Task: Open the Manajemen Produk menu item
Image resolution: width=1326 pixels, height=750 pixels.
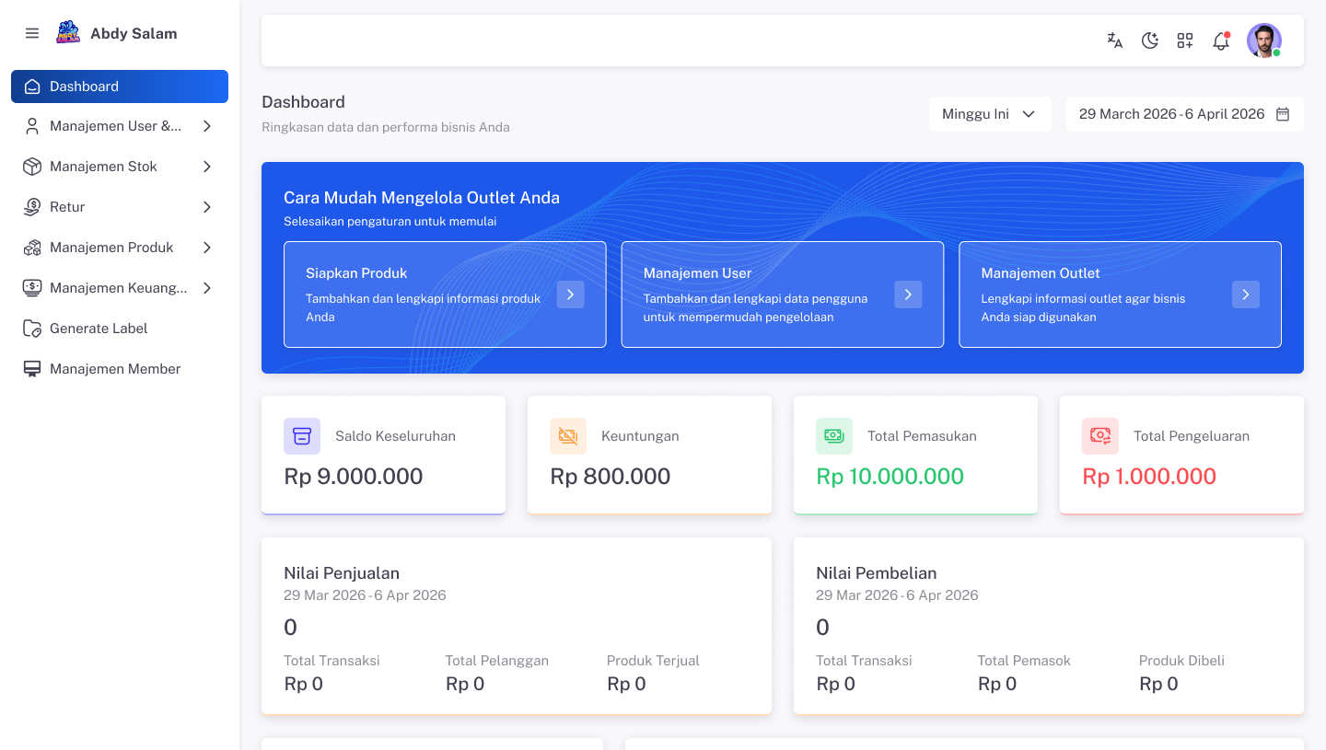Action: (x=120, y=248)
